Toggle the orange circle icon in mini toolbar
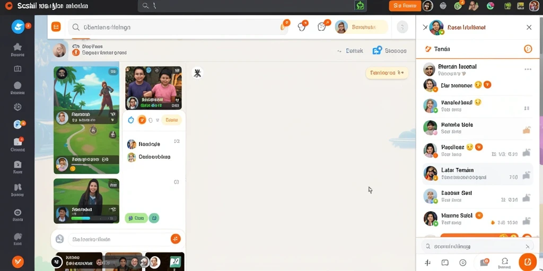The width and height of the screenshot is (543, 271). click(142, 120)
